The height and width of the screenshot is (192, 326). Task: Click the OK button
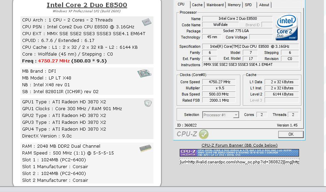291,134
